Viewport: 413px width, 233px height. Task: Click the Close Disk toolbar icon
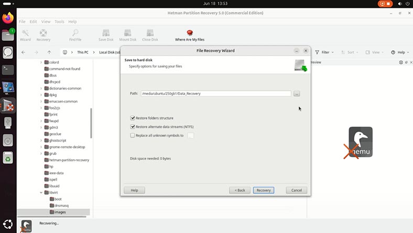pos(150,35)
